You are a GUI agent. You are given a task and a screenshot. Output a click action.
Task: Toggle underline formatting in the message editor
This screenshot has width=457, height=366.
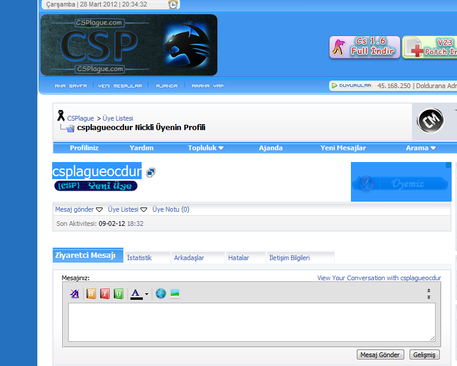119,293
